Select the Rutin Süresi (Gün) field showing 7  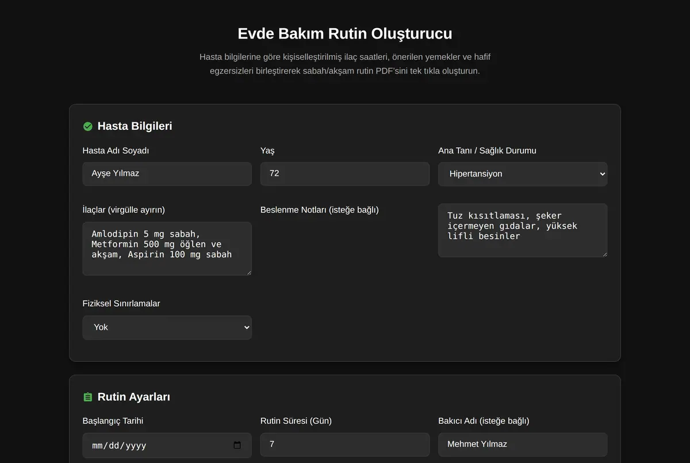point(345,445)
